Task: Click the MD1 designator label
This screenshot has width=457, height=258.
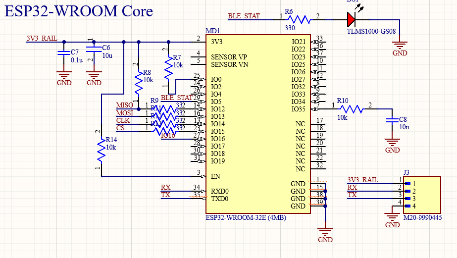Action: [x=213, y=31]
